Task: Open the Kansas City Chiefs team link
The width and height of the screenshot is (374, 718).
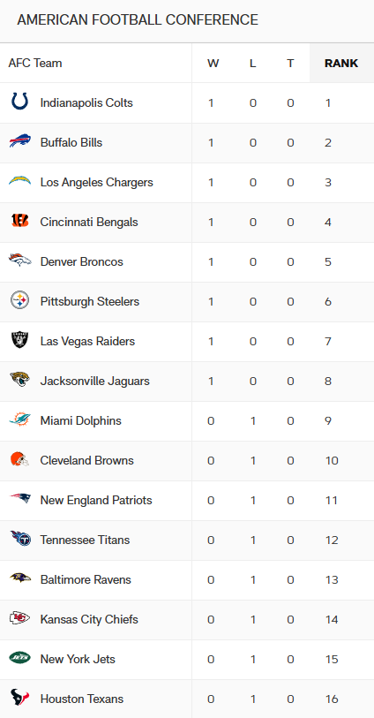Action: coord(89,619)
